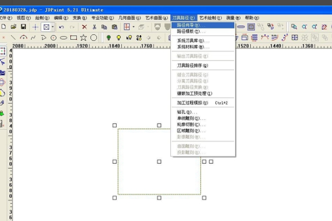The height and width of the screenshot is (221, 332).
Task: Click the crossed-box display mode icon
Action: point(46,27)
